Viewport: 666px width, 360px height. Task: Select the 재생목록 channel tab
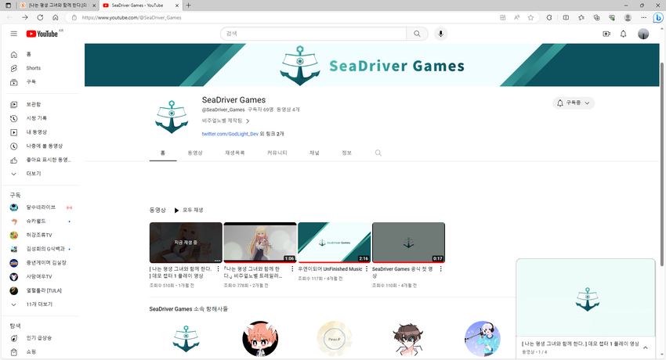click(234, 153)
